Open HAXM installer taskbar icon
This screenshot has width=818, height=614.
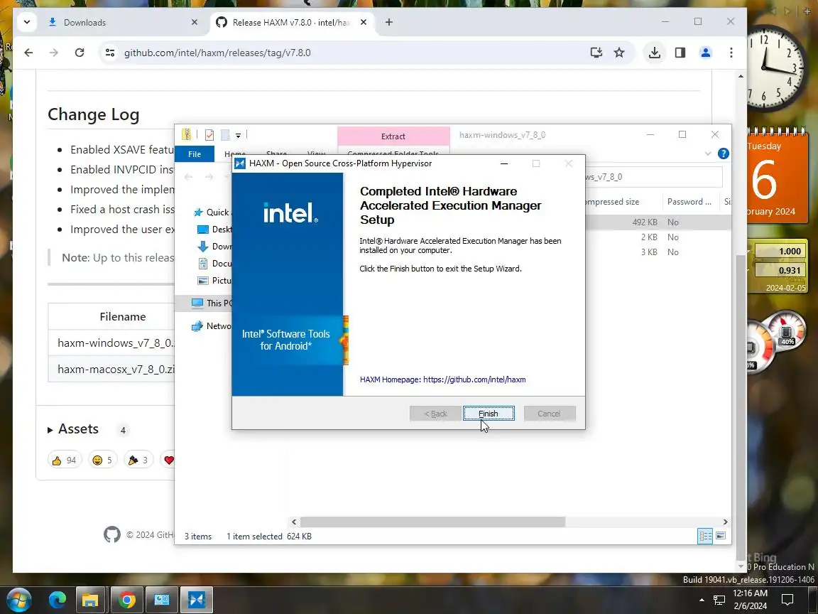coord(197,600)
